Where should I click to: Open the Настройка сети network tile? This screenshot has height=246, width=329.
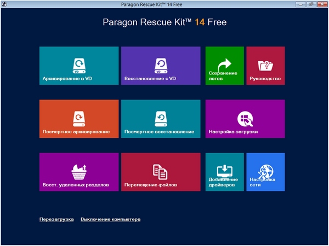coord(265,172)
